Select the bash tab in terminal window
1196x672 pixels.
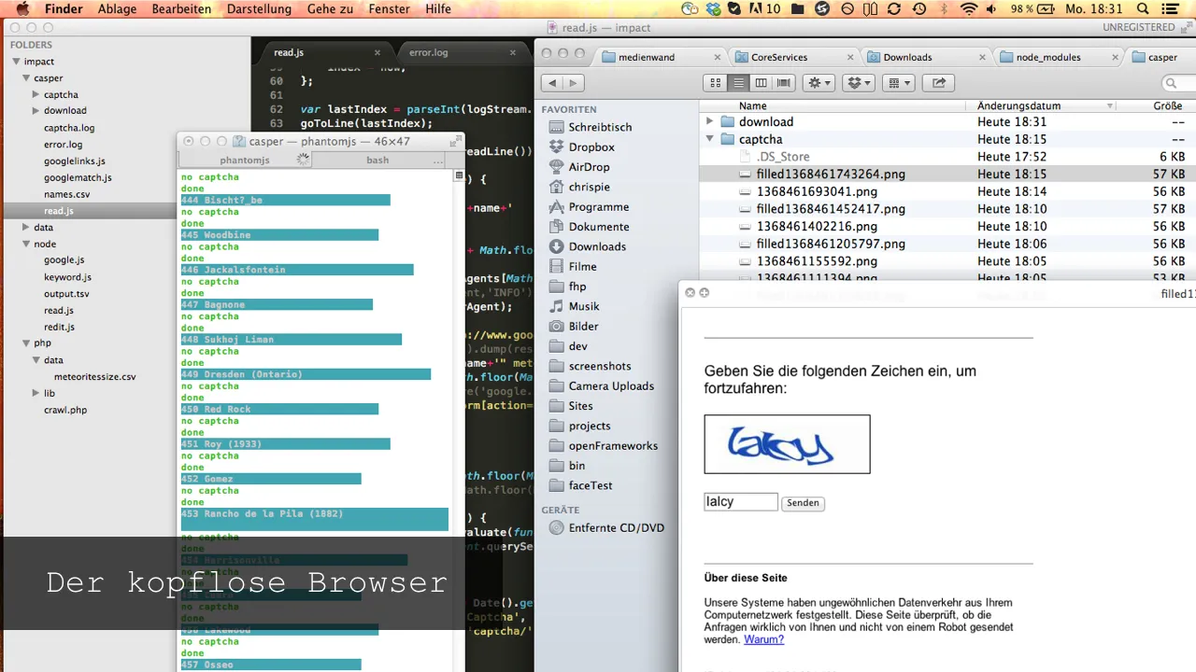(377, 161)
